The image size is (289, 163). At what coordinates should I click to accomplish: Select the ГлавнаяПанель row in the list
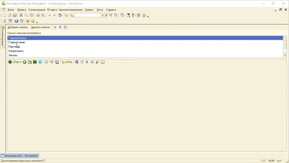(x=145, y=38)
